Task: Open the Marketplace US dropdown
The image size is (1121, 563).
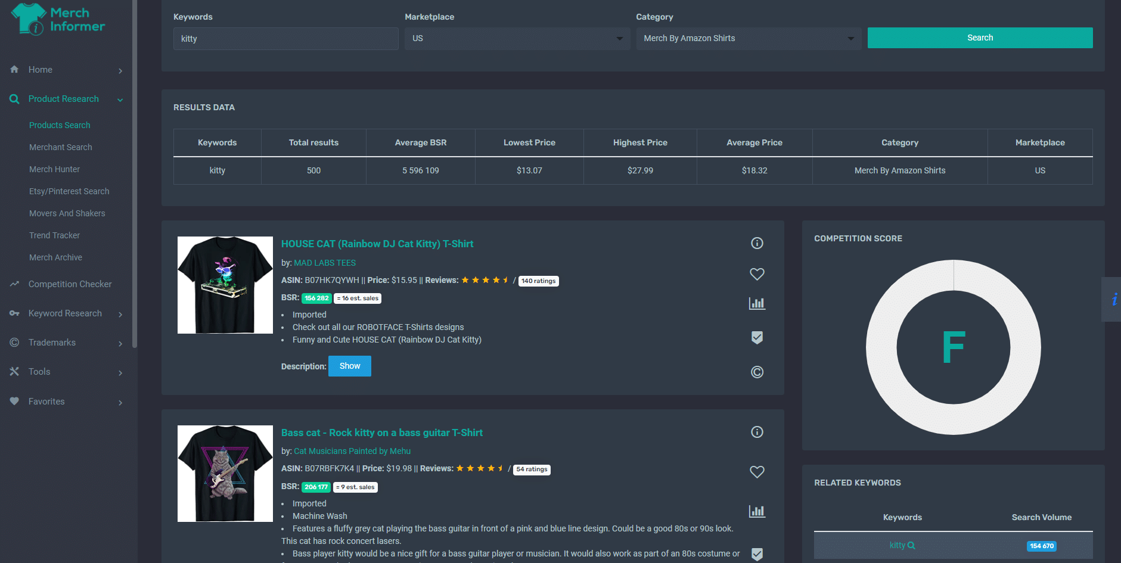Action: (517, 39)
